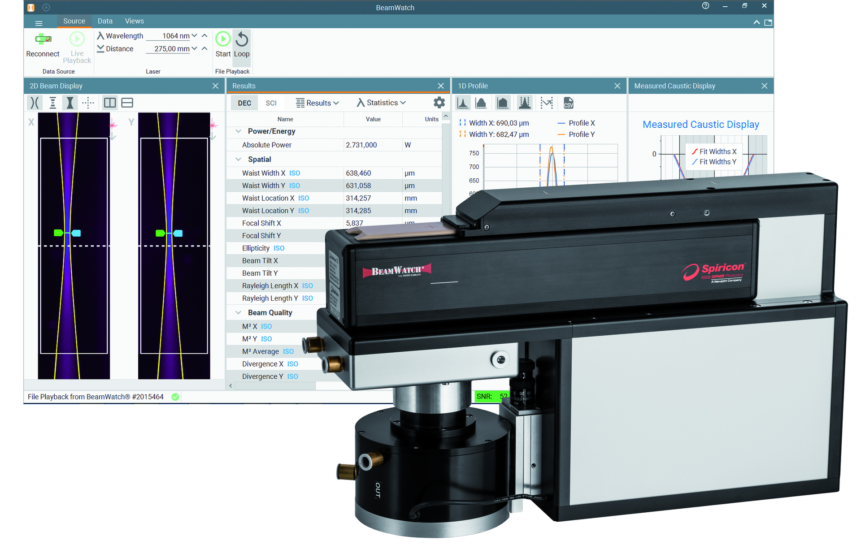
Task: Open Results settings gear
Action: [x=439, y=103]
